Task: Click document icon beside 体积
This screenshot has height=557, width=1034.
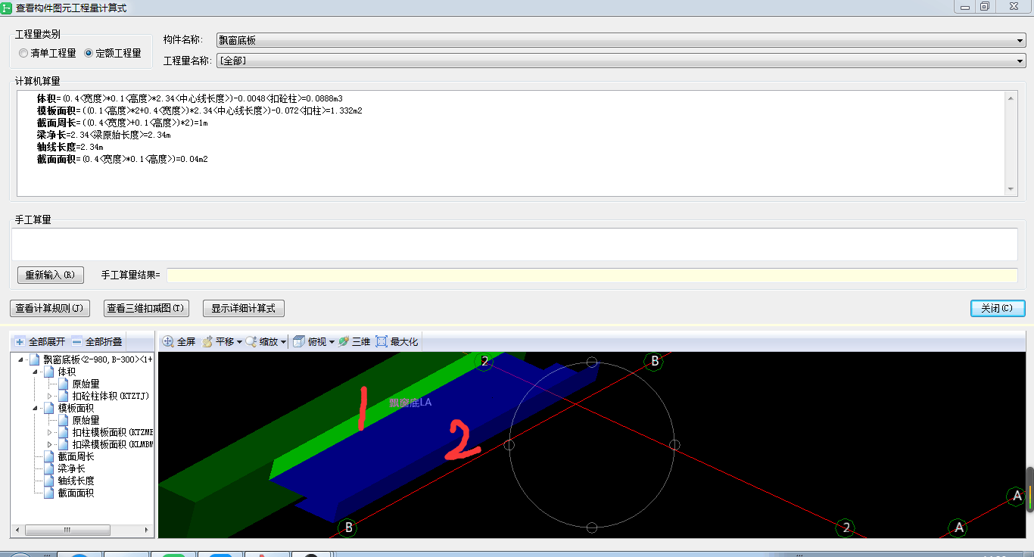Action: [x=49, y=372]
